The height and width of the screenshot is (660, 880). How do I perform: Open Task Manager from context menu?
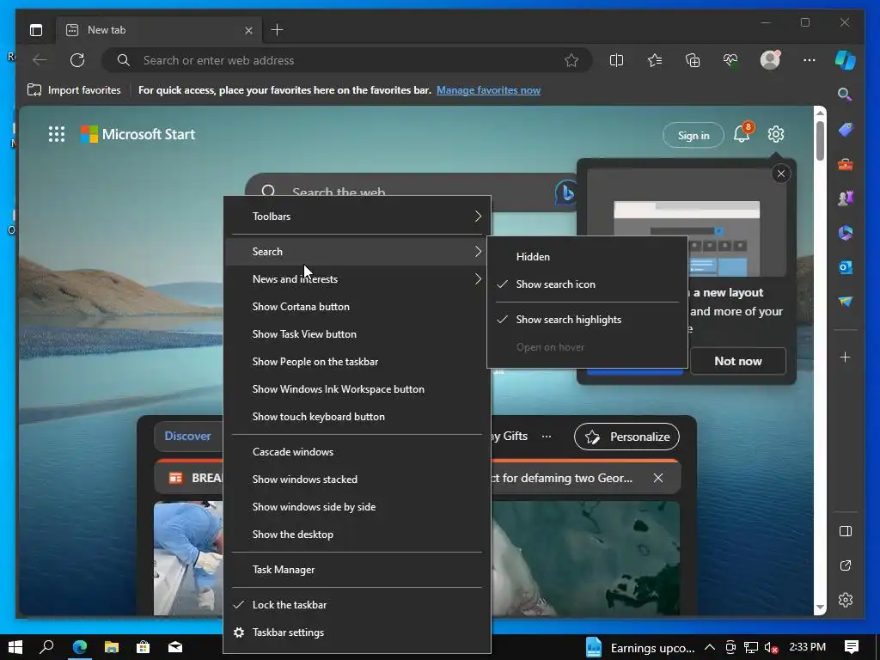coord(357,570)
